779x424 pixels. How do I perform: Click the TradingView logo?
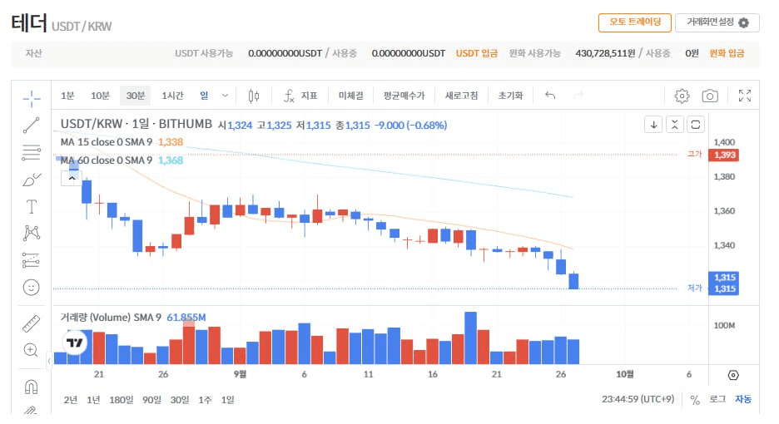75,343
